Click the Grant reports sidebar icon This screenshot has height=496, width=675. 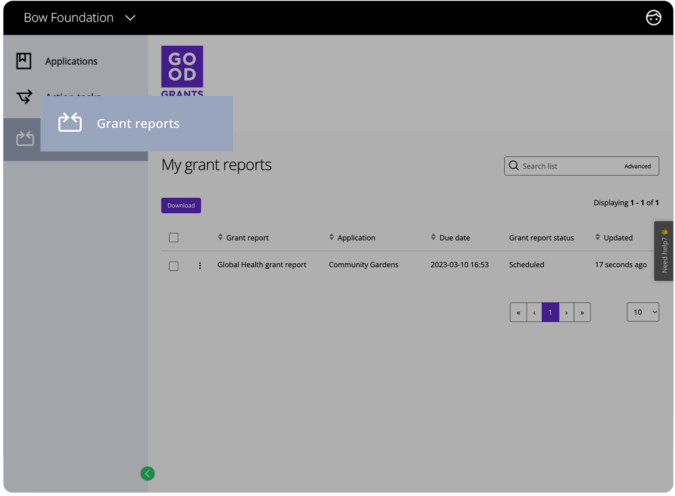pos(25,139)
